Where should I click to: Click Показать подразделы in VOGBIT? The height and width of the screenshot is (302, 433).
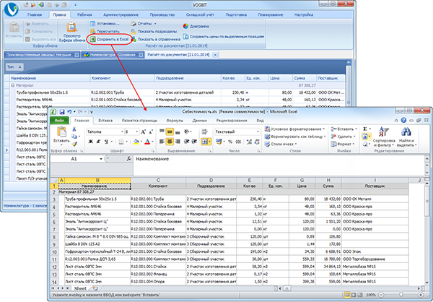point(154,32)
